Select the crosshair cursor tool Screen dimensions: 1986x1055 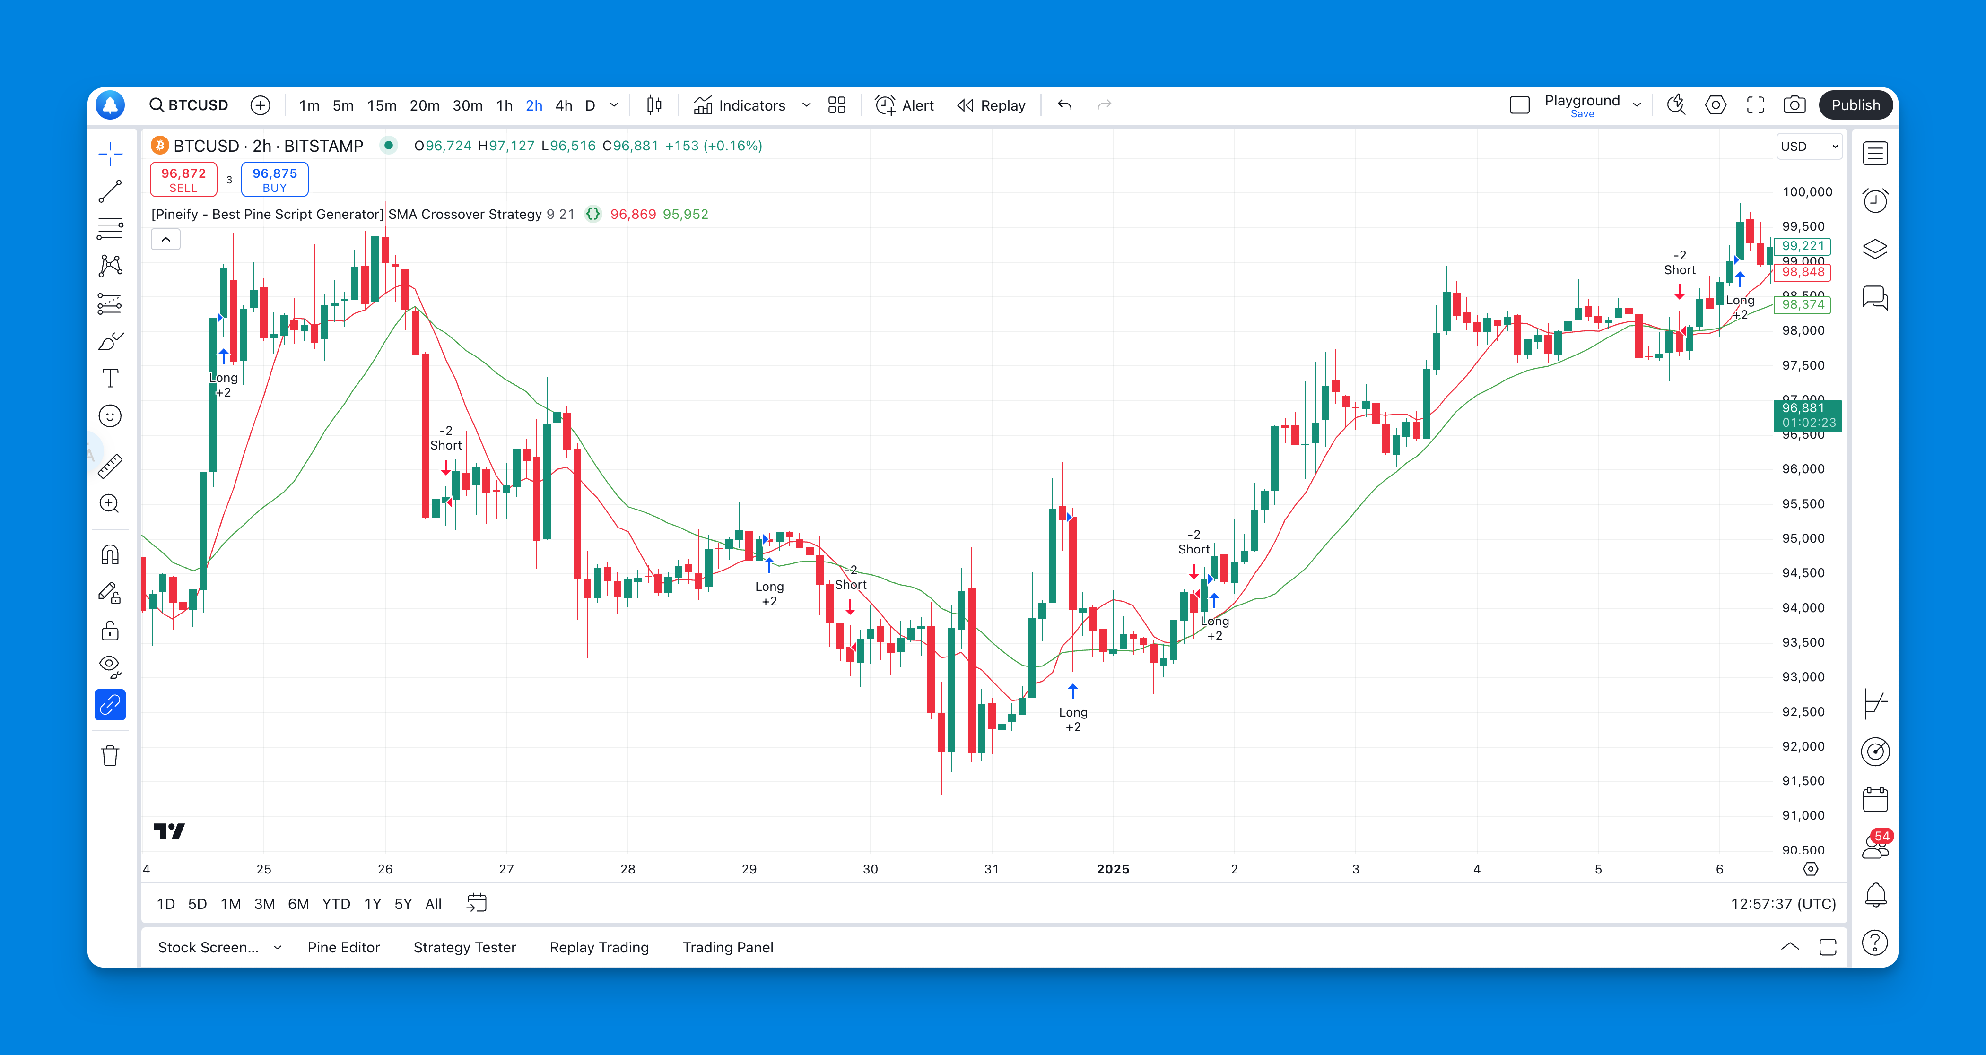tap(110, 153)
